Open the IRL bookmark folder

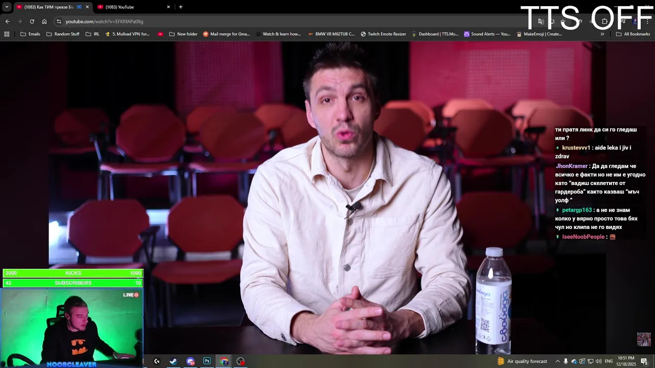[x=92, y=34]
